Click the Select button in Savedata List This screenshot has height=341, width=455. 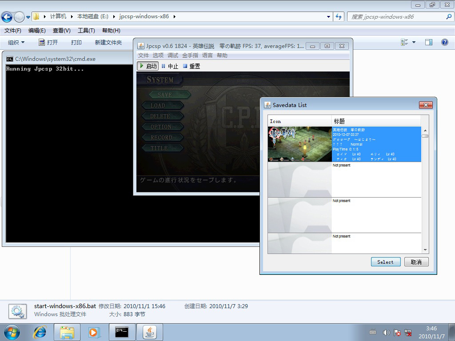click(385, 262)
